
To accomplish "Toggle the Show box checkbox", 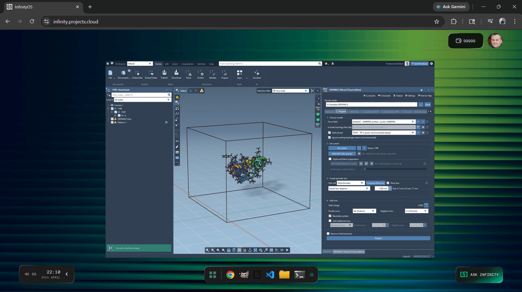I will pyautogui.click(x=388, y=183).
